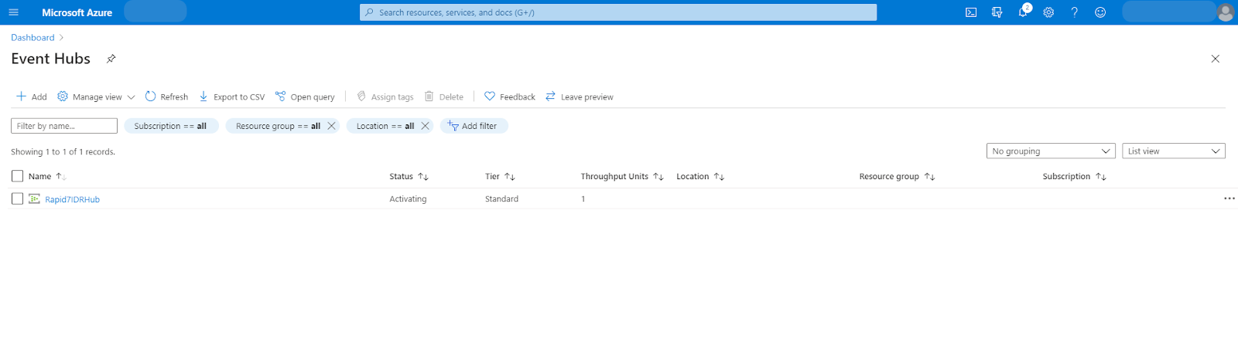Image resolution: width=1238 pixels, height=343 pixels.
Task: Open the feedback smiley icon
Action: pos(1100,12)
